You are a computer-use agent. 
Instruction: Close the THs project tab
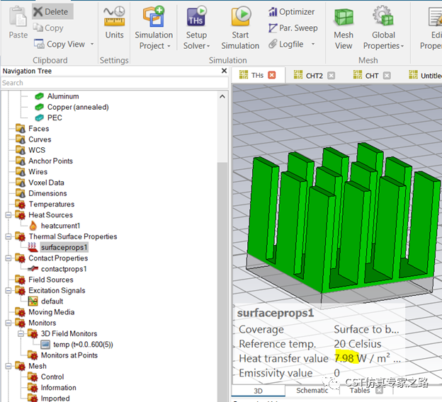click(x=272, y=75)
